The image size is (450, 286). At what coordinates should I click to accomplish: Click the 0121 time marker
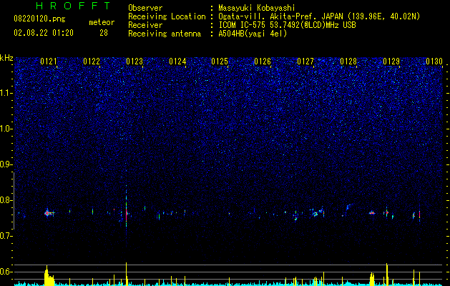[49, 61]
